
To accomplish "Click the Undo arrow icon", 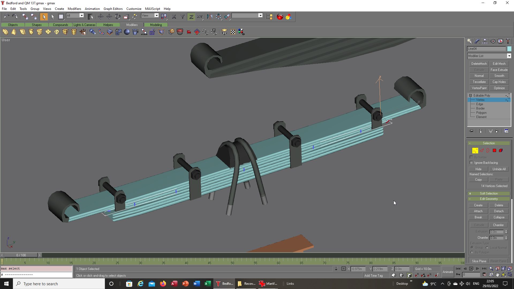I will pos(6,17).
